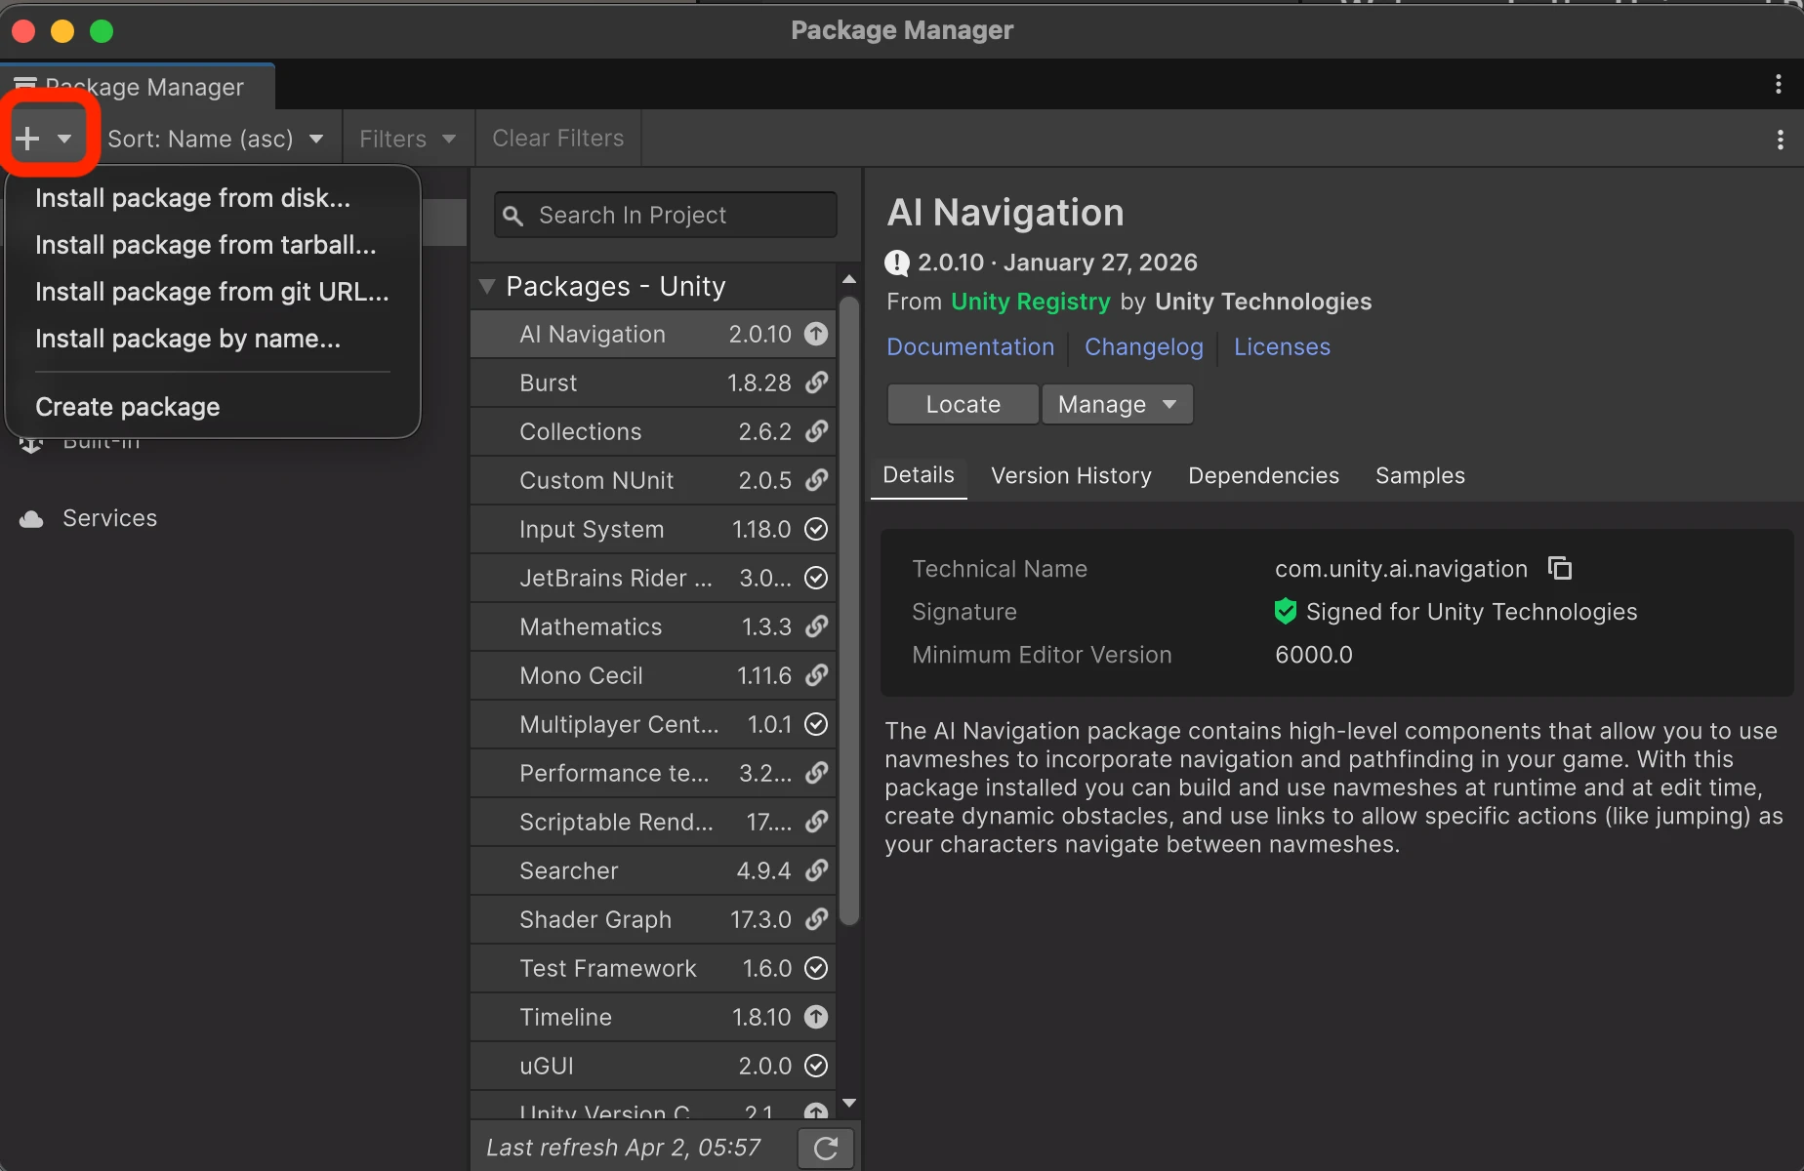Choose Install package from git URL...
This screenshot has width=1804, height=1171.
(x=212, y=292)
